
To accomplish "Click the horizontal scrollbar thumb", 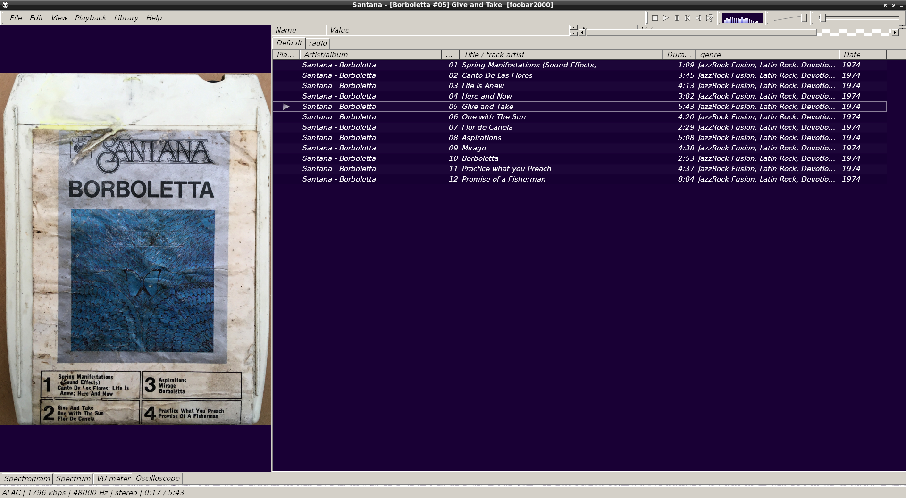I will (701, 33).
